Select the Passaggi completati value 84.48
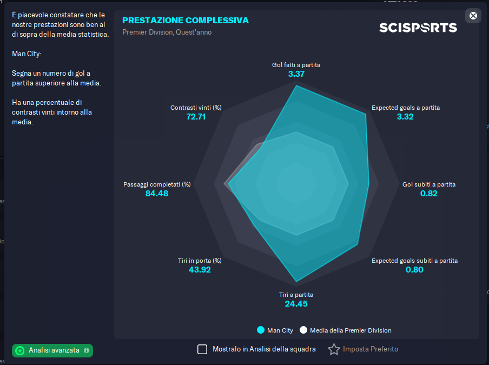This screenshot has height=365, width=489. [x=157, y=194]
